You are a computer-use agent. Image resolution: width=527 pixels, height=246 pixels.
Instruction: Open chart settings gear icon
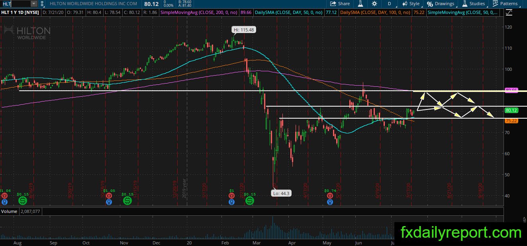[374, 4]
